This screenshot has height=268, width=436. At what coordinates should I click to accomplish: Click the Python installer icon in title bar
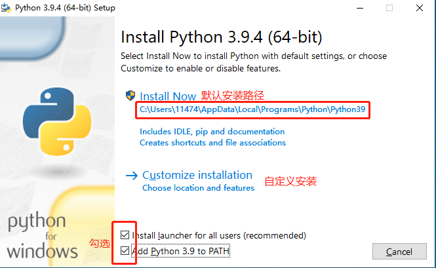(x=6, y=8)
